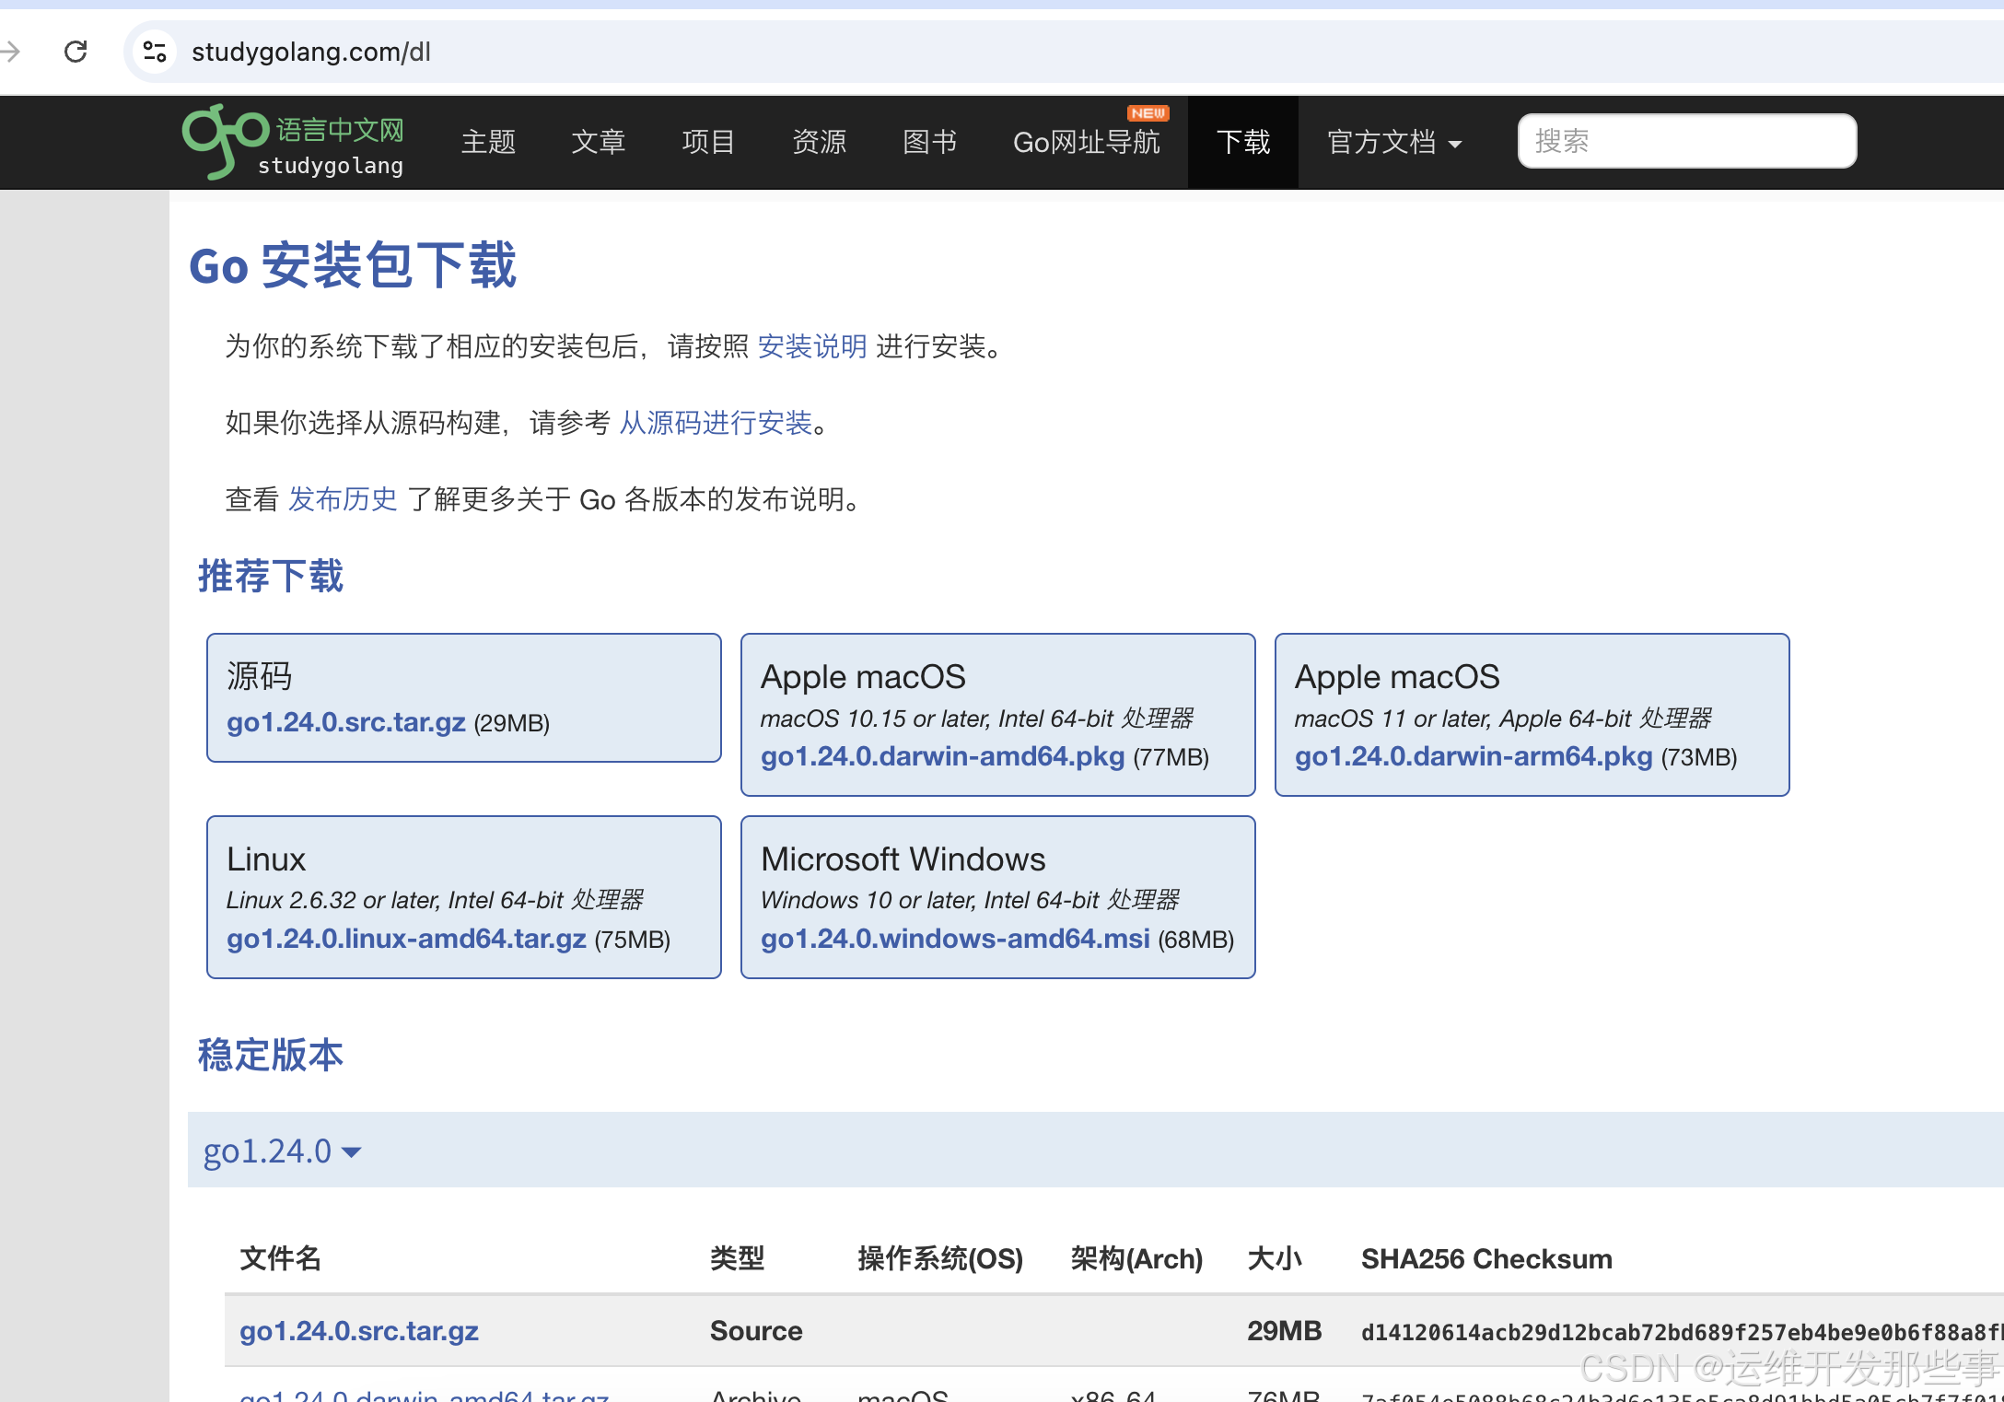2004x1402 pixels.
Task: Open the 官方文档 dropdown menu
Action: click(1393, 142)
